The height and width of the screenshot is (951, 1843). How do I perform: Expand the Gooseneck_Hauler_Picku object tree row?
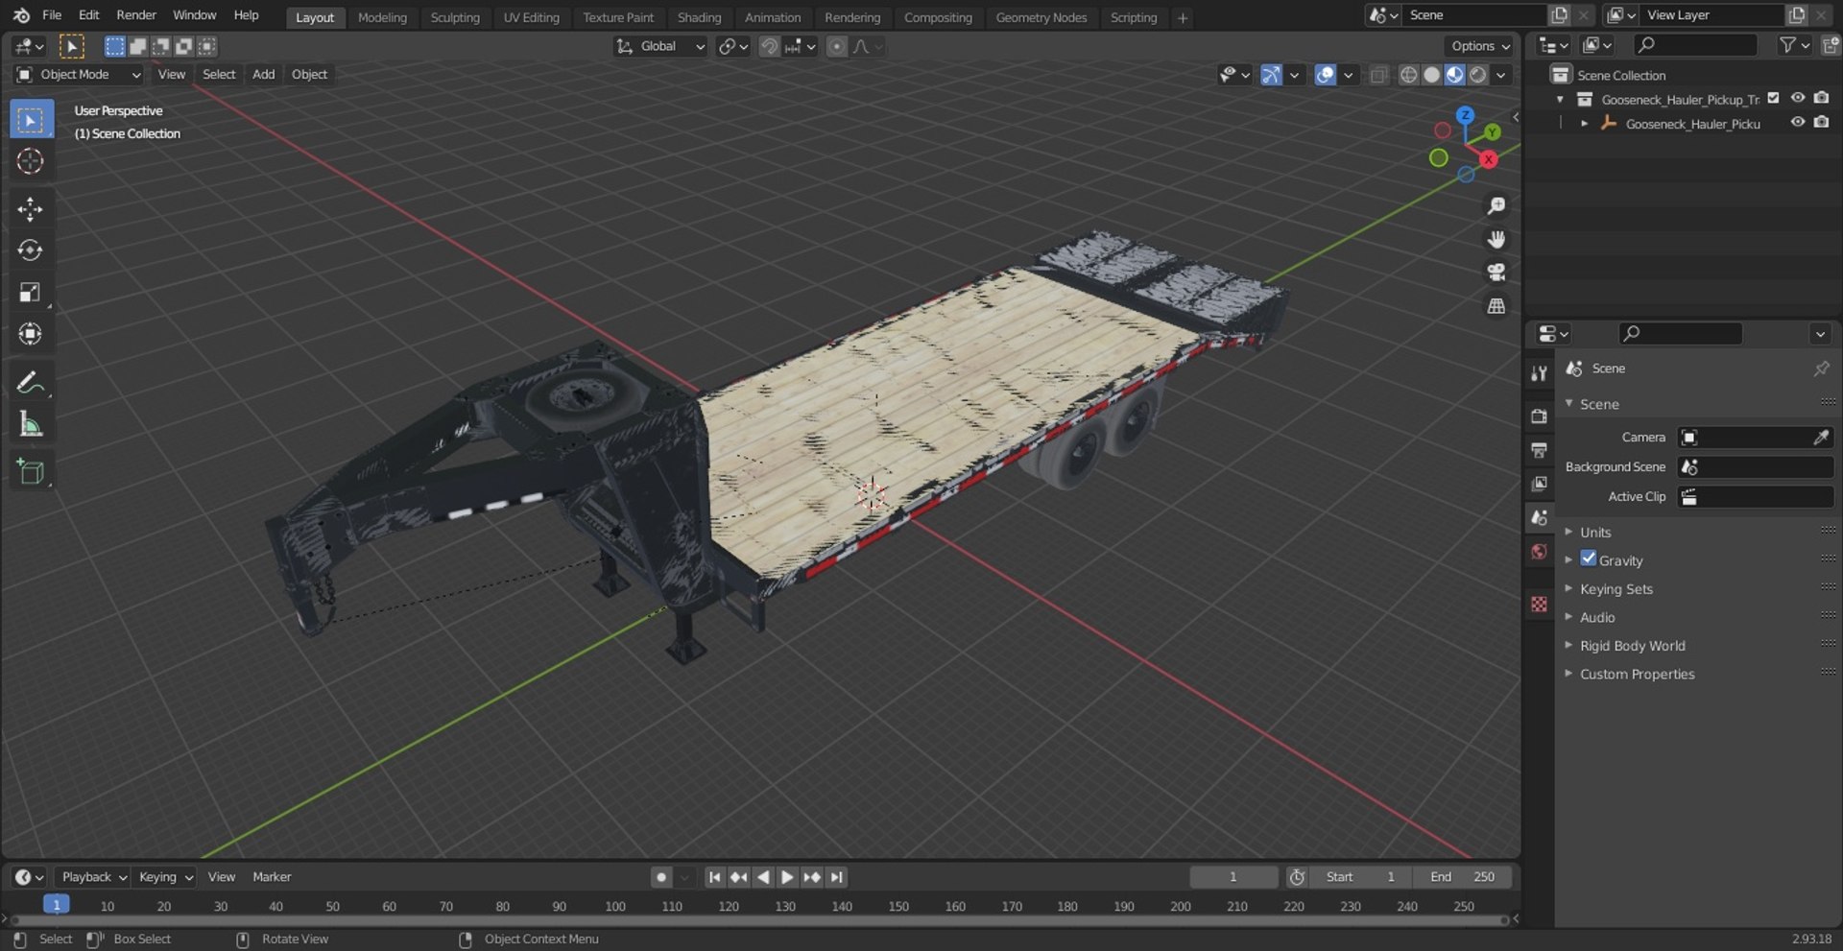pos(1584,123)
